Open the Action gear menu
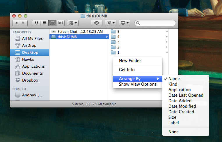Screen dimensions: 222x142 coord(111,23)
